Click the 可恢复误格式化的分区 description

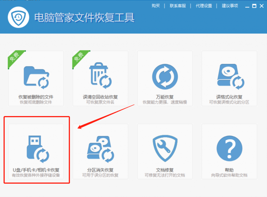pyautogui.click(x=229, y=102)
